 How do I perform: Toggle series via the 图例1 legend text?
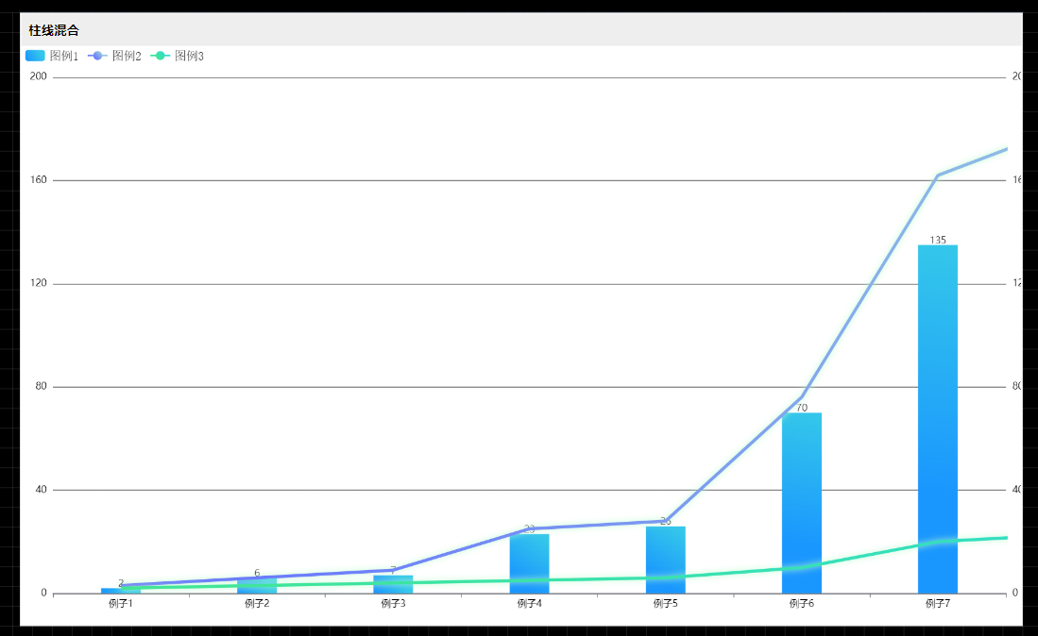(x=64, y=56)
